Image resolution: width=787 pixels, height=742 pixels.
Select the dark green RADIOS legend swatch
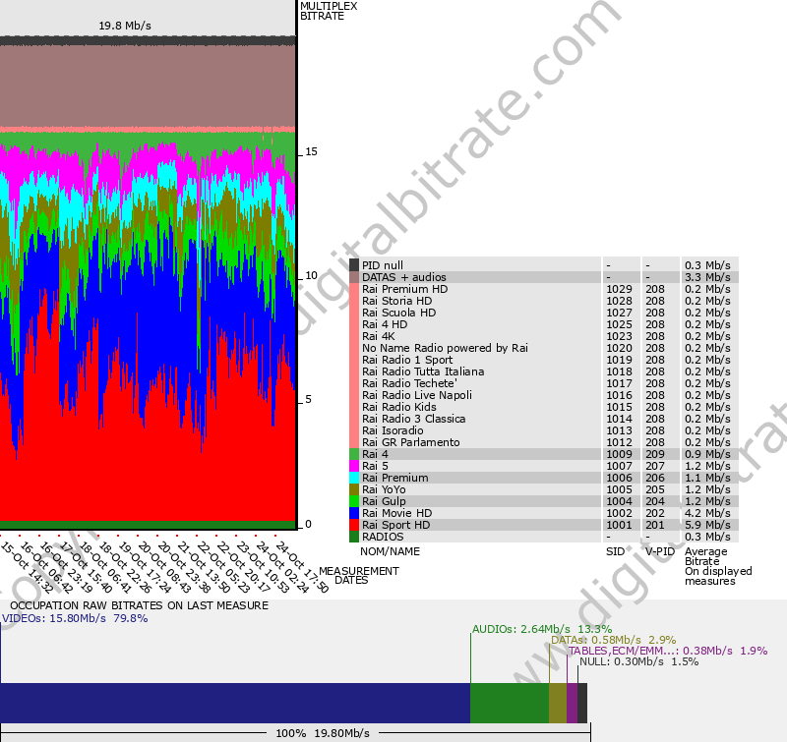pos(354,537)
